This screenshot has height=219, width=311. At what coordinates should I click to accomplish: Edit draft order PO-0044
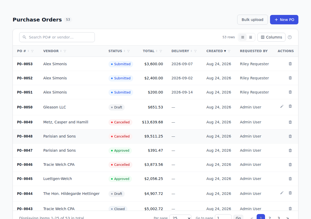pyautogui.click(x=282, y=193)
